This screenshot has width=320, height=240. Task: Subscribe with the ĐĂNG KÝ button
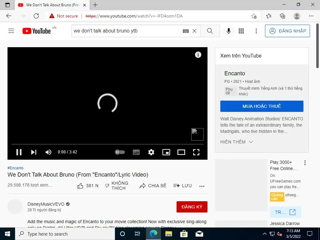(192, 207)
